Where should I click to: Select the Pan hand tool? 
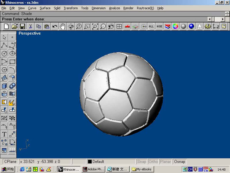pyautogui.click(x=62, y=26)
